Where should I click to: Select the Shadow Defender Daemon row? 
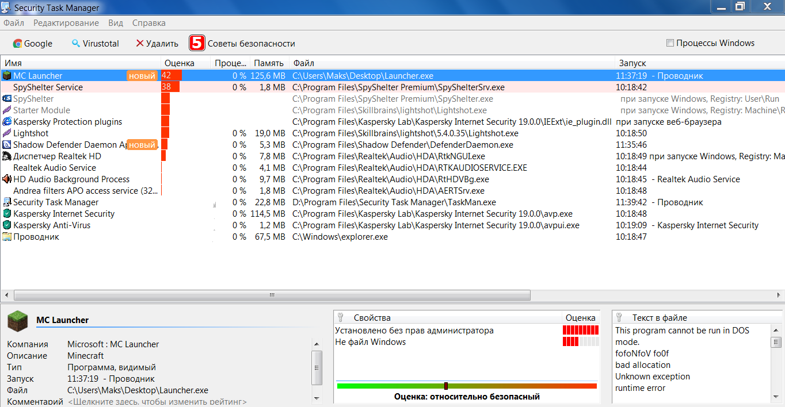point(393,144)
